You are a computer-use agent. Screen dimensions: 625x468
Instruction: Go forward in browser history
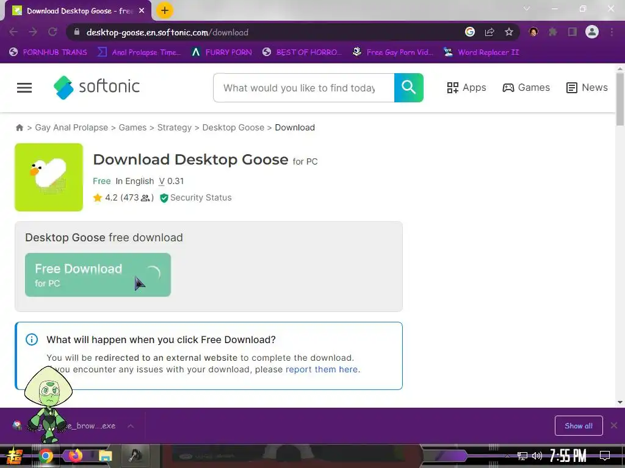(x=33, y=32)
